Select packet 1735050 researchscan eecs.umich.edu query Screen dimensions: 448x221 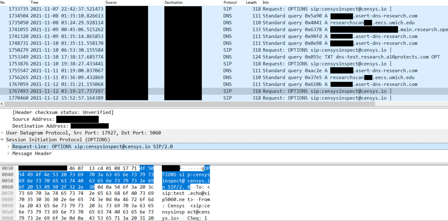click(x=224, y=22)
